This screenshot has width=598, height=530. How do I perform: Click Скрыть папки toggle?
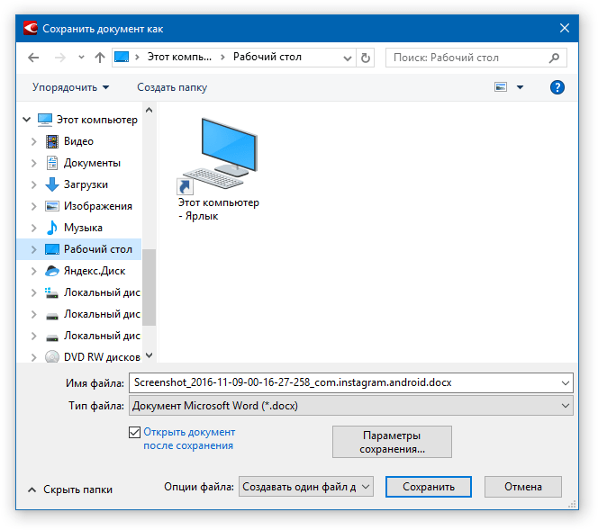pos(70,490)
